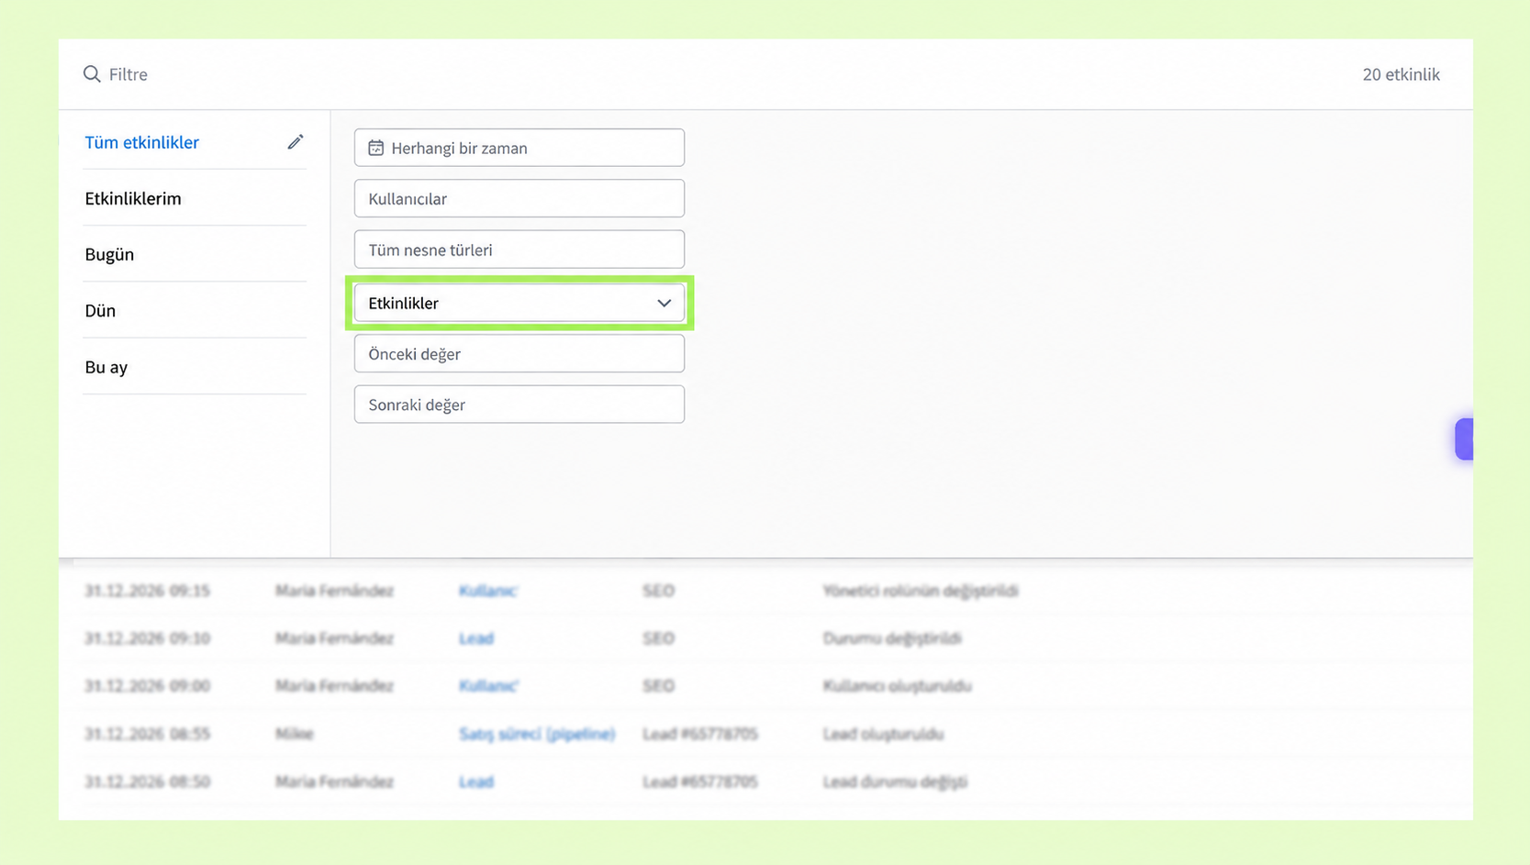Click Lead durumu değişti event text
This screenshot has height=865, width=1530.
click(895, 782)
